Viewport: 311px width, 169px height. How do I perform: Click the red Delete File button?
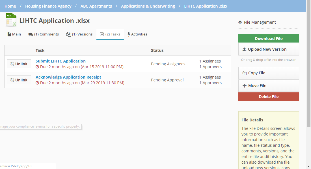(269, 97)
